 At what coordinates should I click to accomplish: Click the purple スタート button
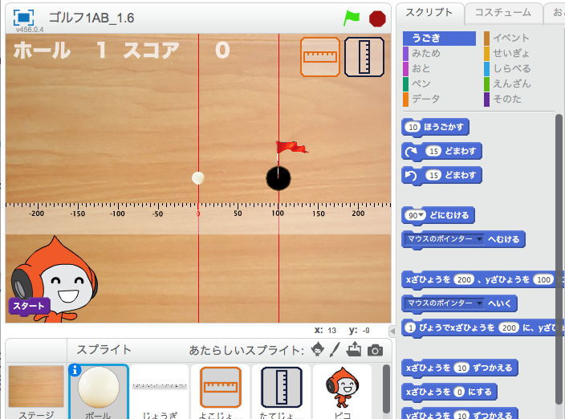tap(29, 307)
